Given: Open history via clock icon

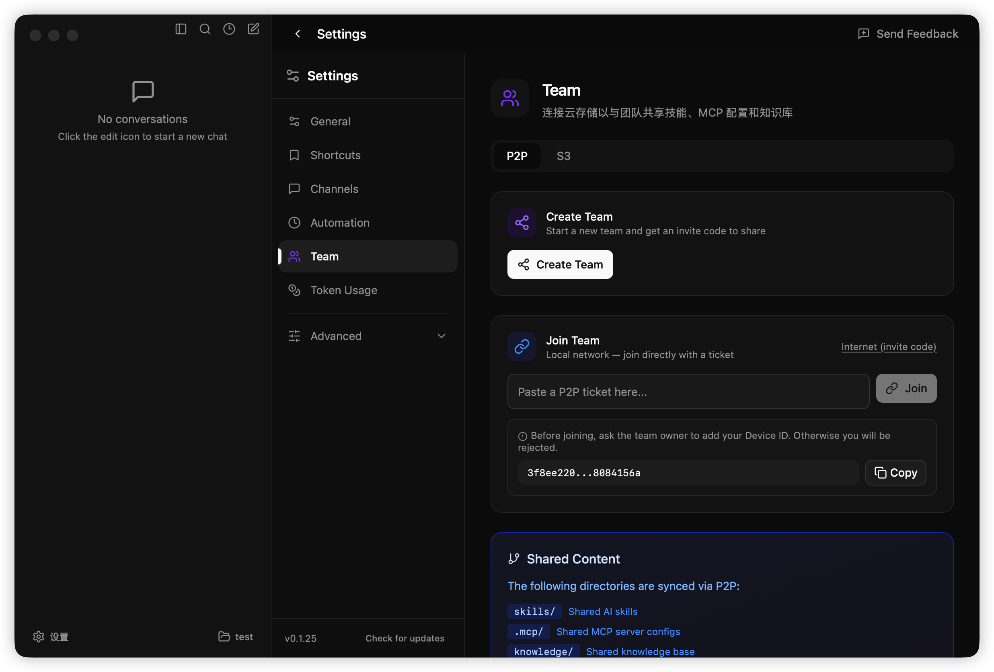Looking at the screenshot, I should click(229, 29).
